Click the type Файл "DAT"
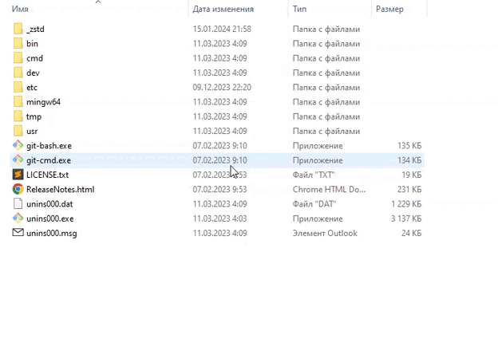The image size is (498, 343). pyautogui.click(x=314, y=204)
